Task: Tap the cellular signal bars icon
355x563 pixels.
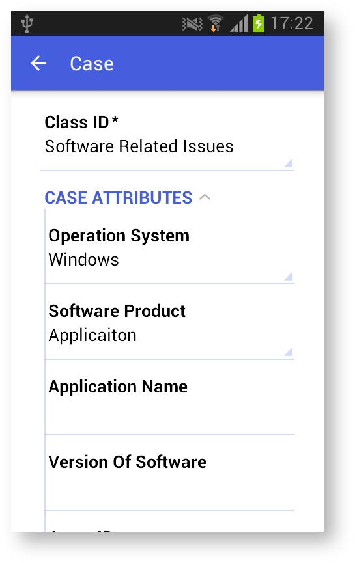Action: click(239, 23)
